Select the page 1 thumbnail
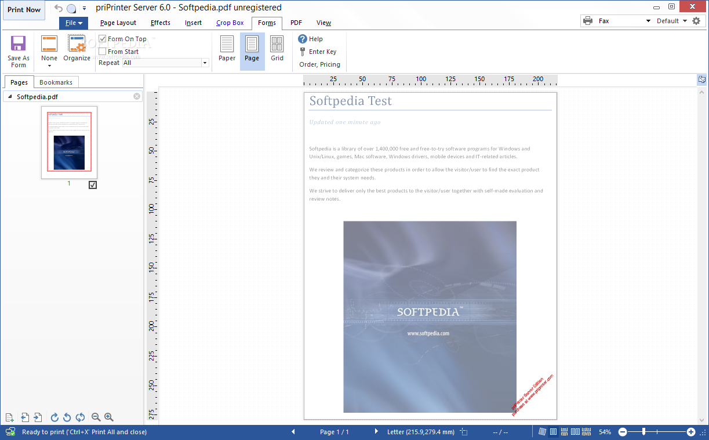 pos(69,142)
